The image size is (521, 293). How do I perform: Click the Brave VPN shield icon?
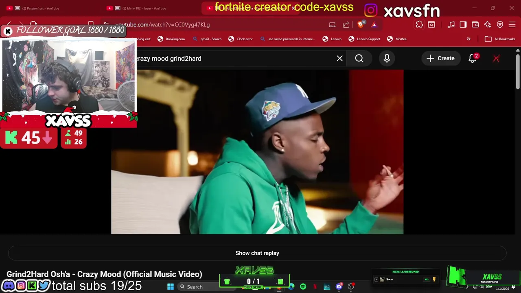500,24
